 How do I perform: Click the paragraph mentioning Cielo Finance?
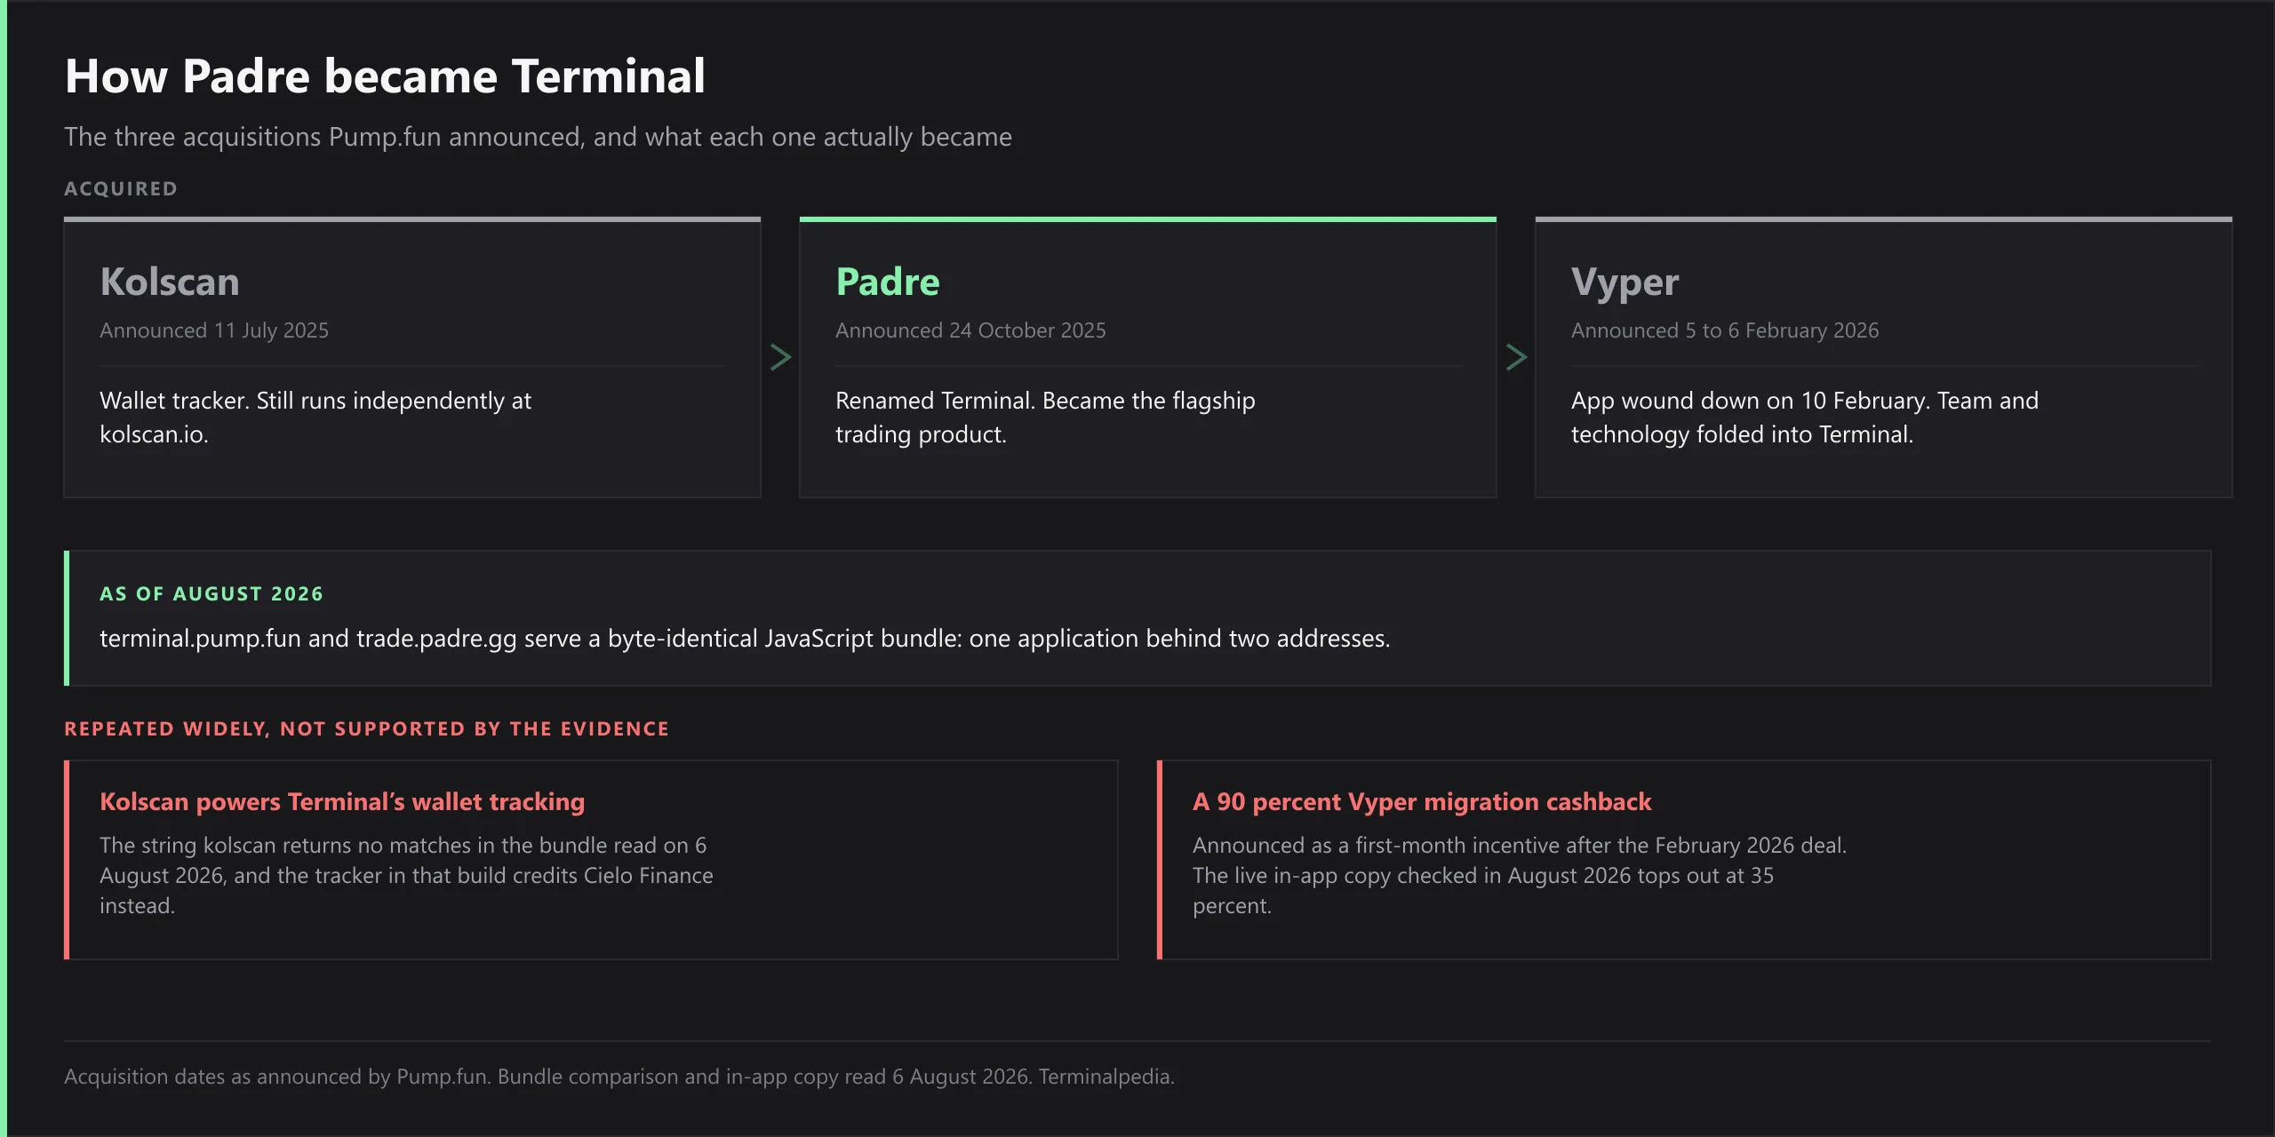[x=406, y=876]
